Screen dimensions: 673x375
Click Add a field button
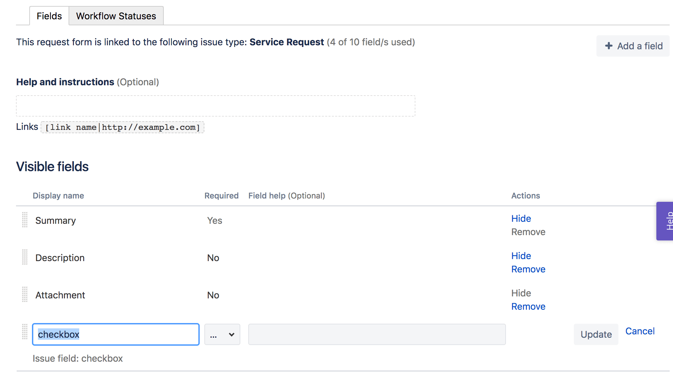(x=633, y=46)
